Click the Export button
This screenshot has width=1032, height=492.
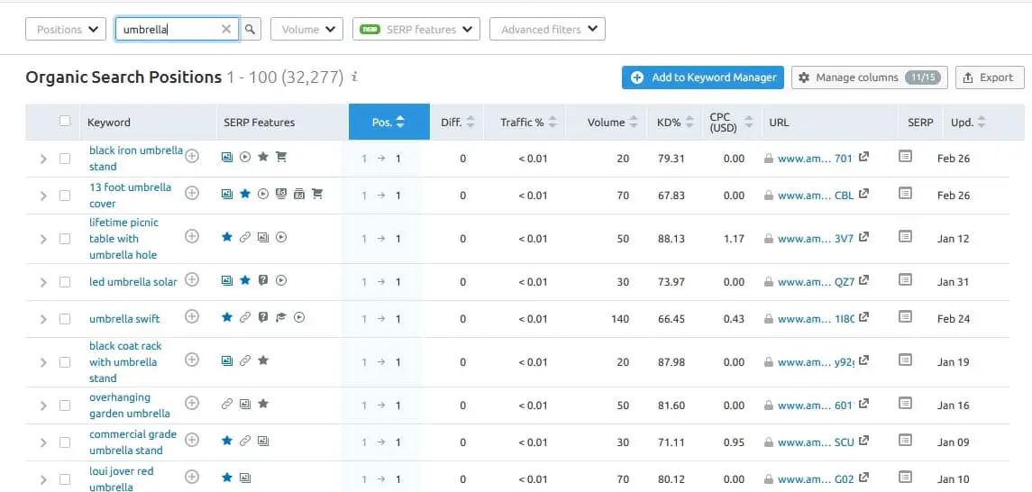click(989, 77)
